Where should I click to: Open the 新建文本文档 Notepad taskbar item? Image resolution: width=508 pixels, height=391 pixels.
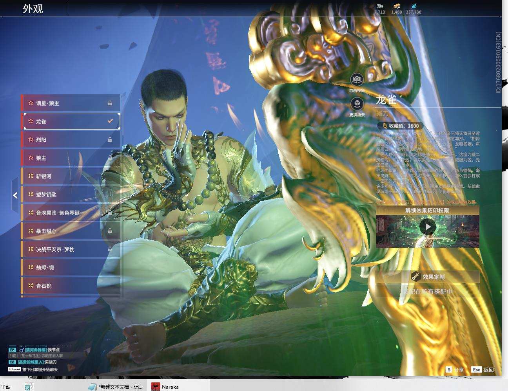pyautogui.click(x=116, y=386)
